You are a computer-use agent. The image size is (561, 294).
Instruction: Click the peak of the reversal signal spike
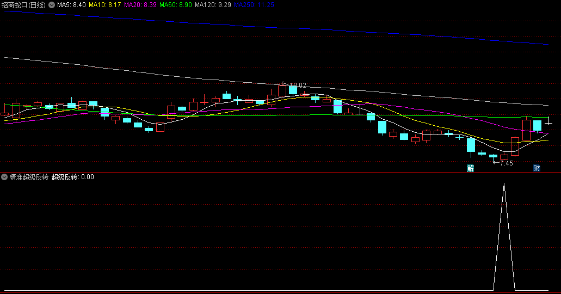[x=504, y=184]
